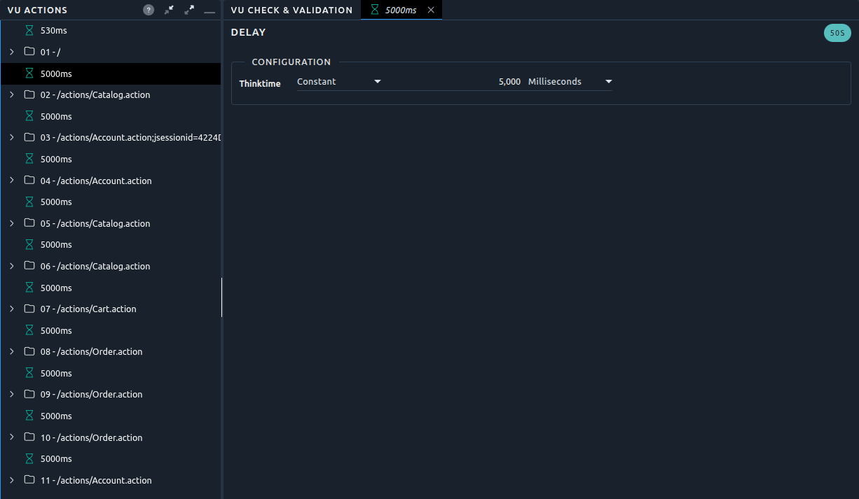Expand 05 - /actions/Catalog.action node
The height and width of the screenshot is (499, 859).
coord(11,223)
